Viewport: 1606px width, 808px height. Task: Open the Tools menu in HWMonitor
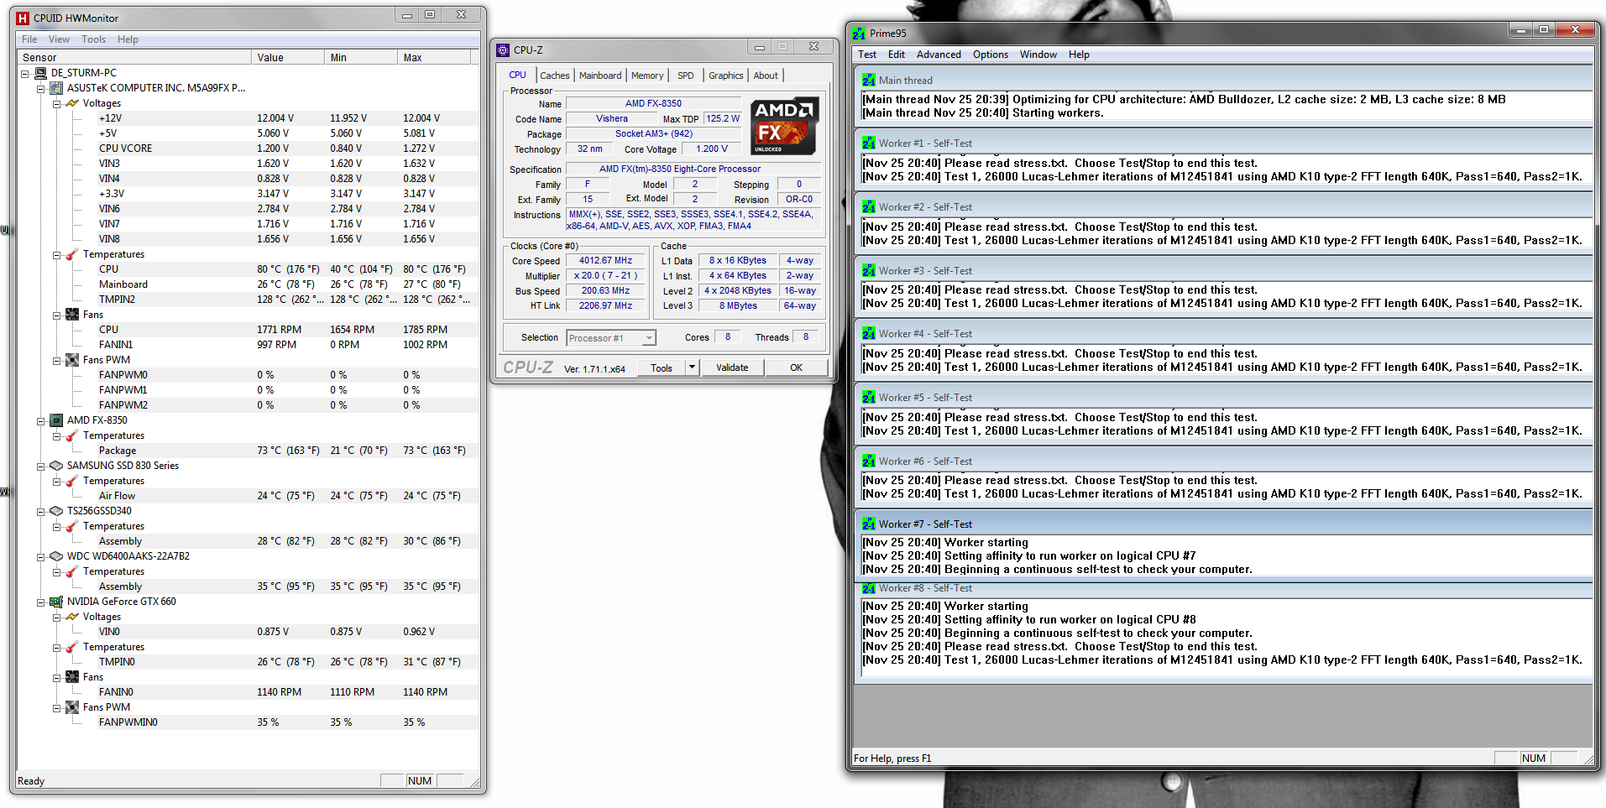click(94, 39)
